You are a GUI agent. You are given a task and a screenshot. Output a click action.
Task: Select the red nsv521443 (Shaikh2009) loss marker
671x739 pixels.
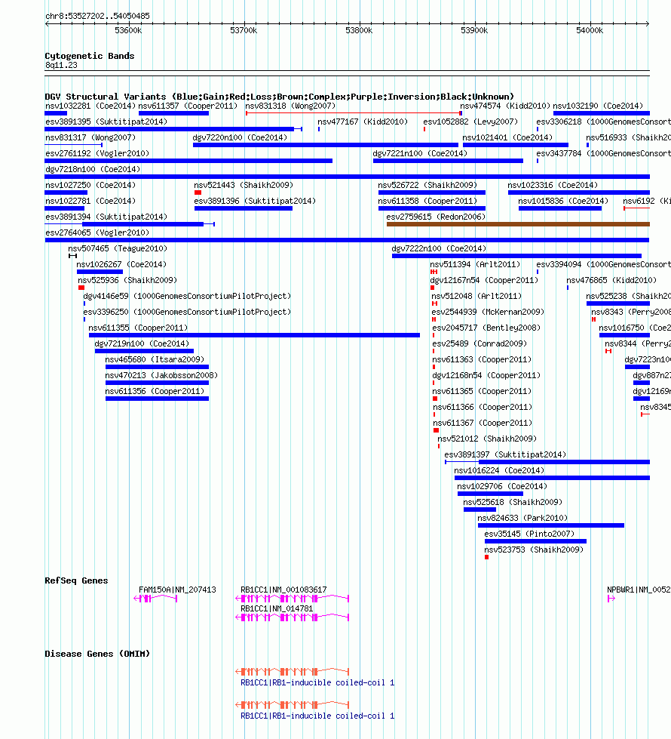coord(198,192)
